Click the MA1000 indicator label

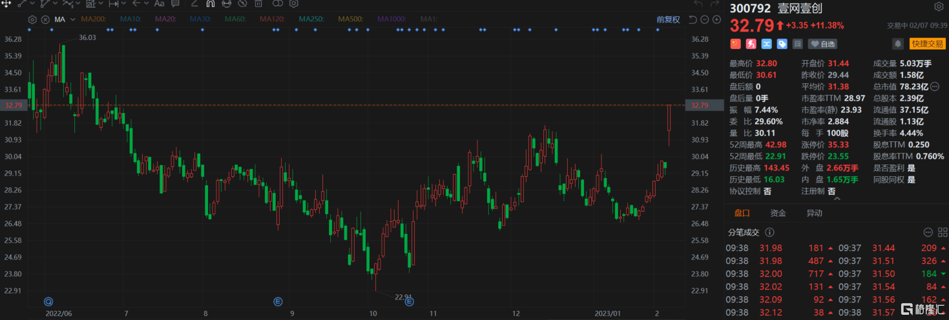(x=392, y=19)
